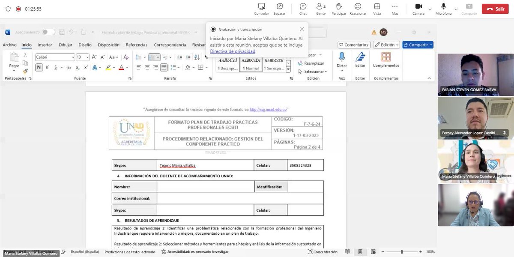Toggle justified alignment
The image size is (514, 257).
click(x=164, y=67)
